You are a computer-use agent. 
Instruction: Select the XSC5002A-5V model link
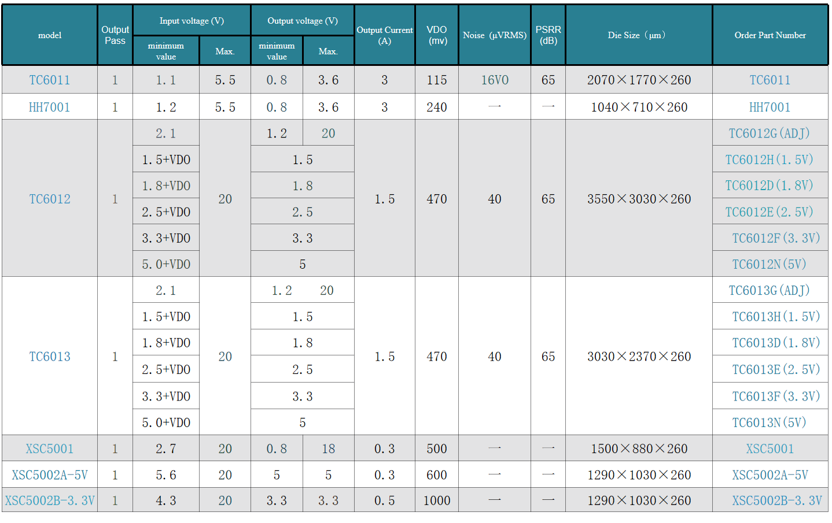[50, 475]
